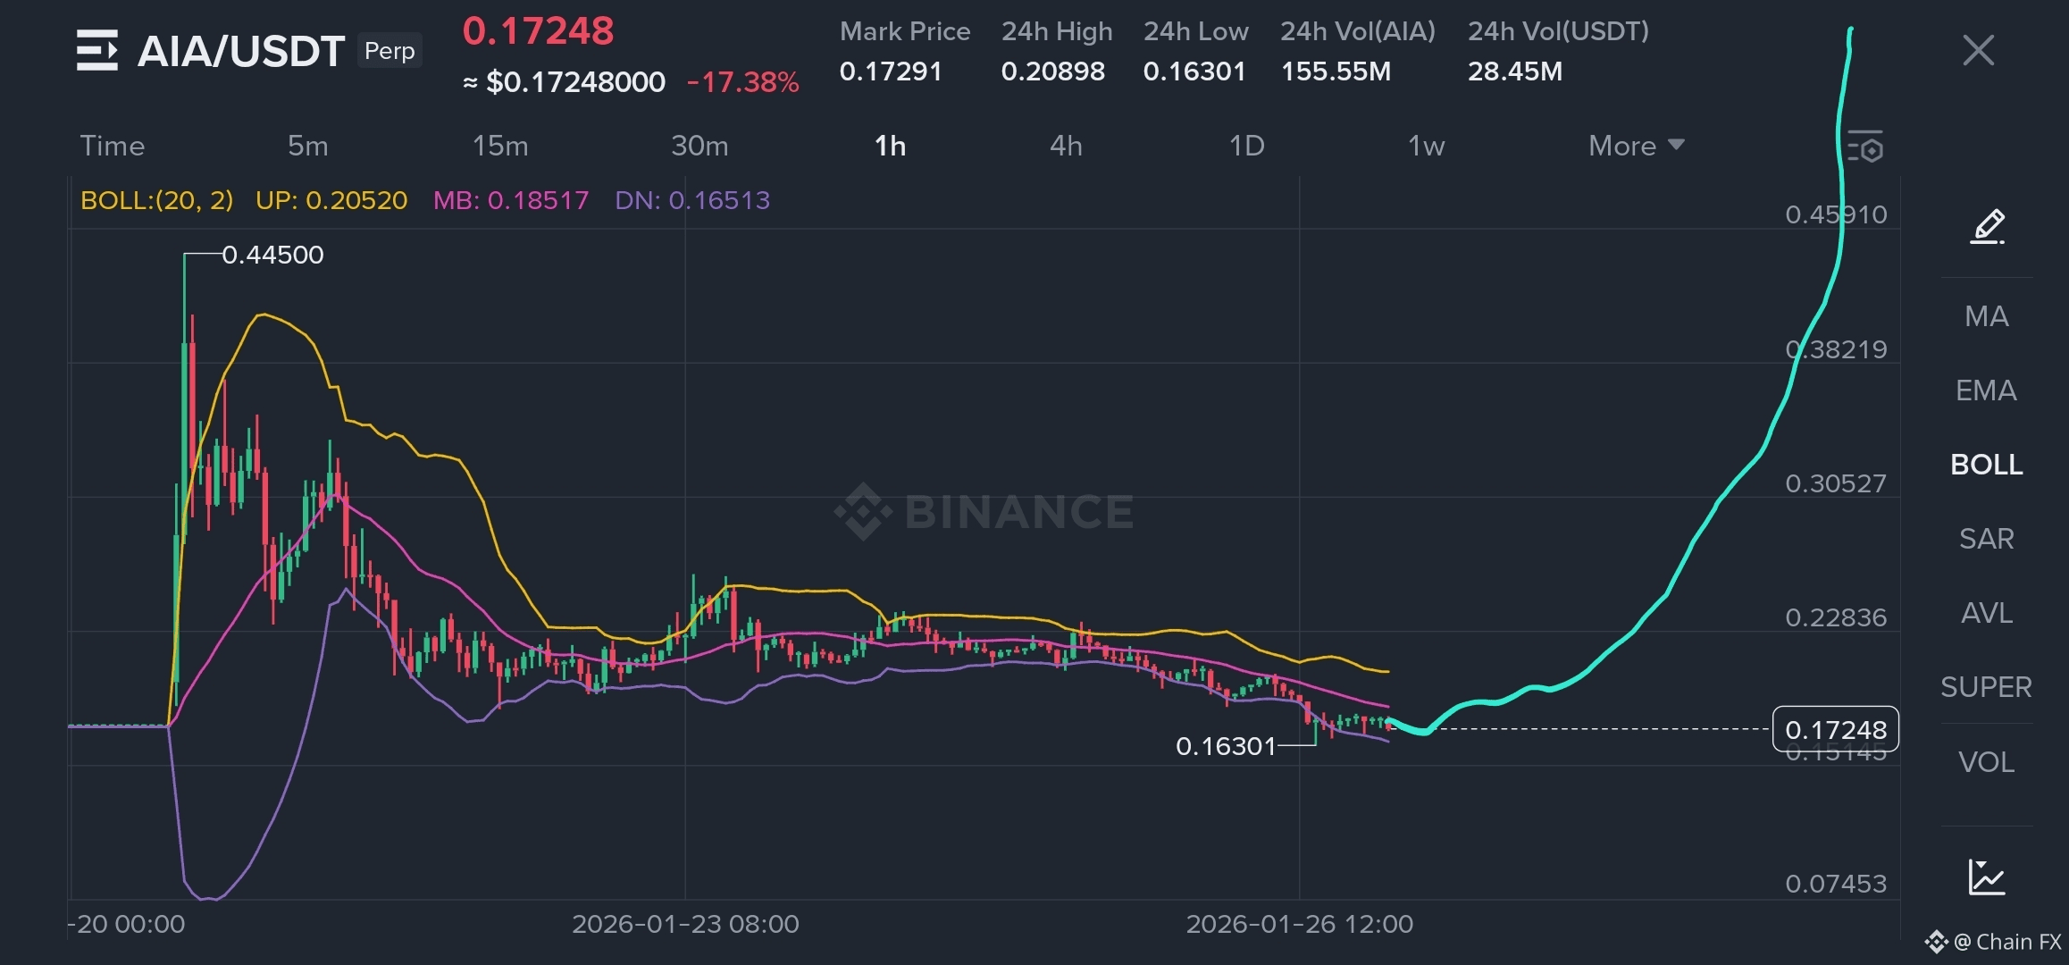The width and height of the screenshot is (2069, 965).
Task: Turn on the SUPER indicator
Action: (x=1986, y=687)
